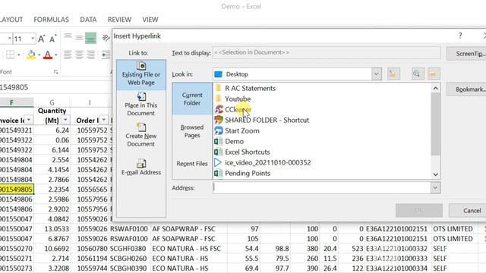Select SHARED FOLDER - Shortcut item

[261, 120]
